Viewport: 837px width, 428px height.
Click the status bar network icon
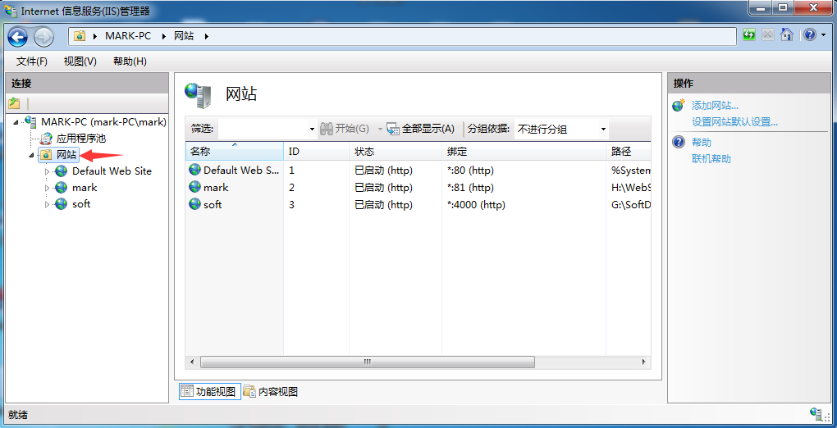[x=816, y=413]
